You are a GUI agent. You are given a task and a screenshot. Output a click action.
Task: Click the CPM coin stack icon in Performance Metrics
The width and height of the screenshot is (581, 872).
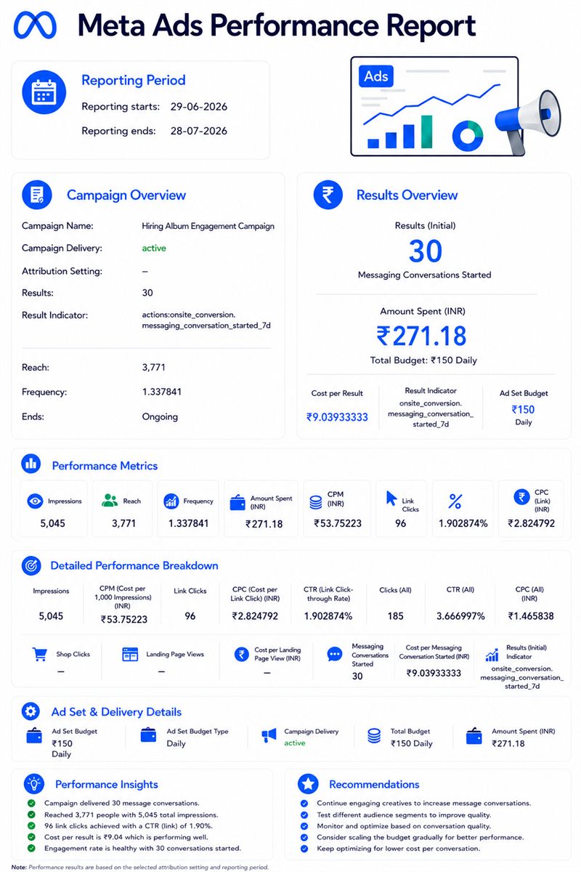click(x=316, y=502)
